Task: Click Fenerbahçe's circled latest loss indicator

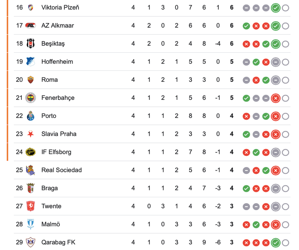Action: tap(276, 98)
